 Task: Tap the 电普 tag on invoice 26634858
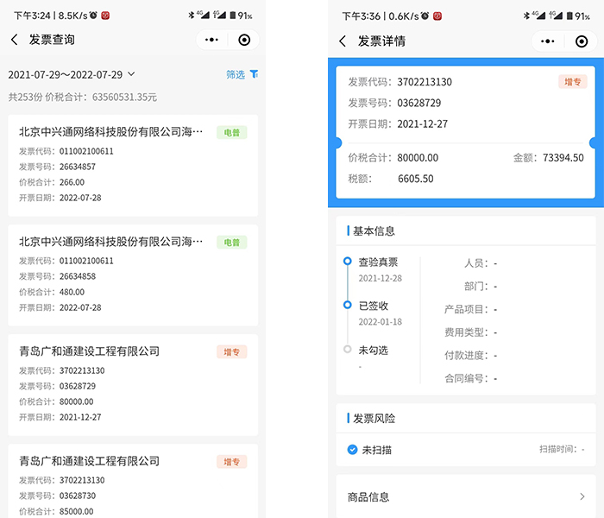tap(231, 243)
